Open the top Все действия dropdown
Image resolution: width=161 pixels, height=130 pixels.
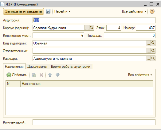[134, 11]
